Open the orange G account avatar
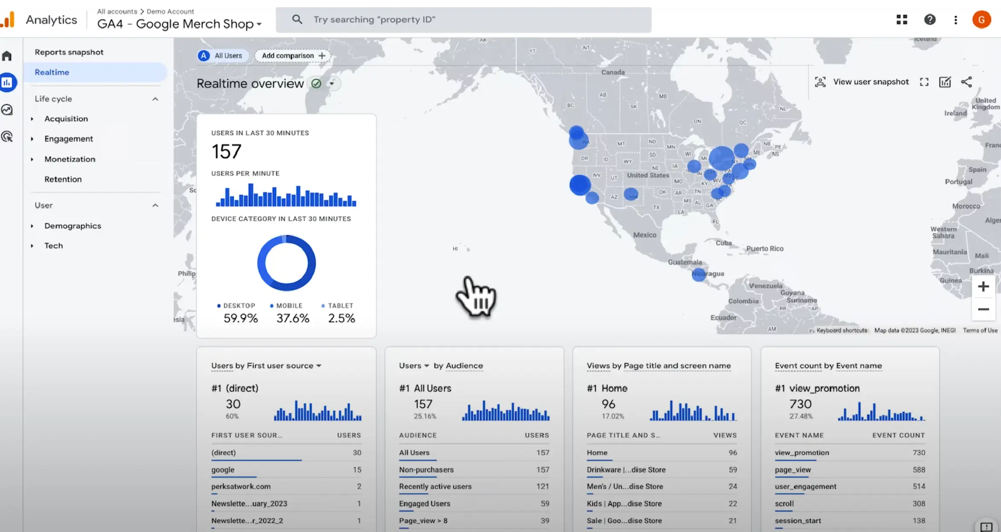 pyautogui.click(x=981, y=20)
